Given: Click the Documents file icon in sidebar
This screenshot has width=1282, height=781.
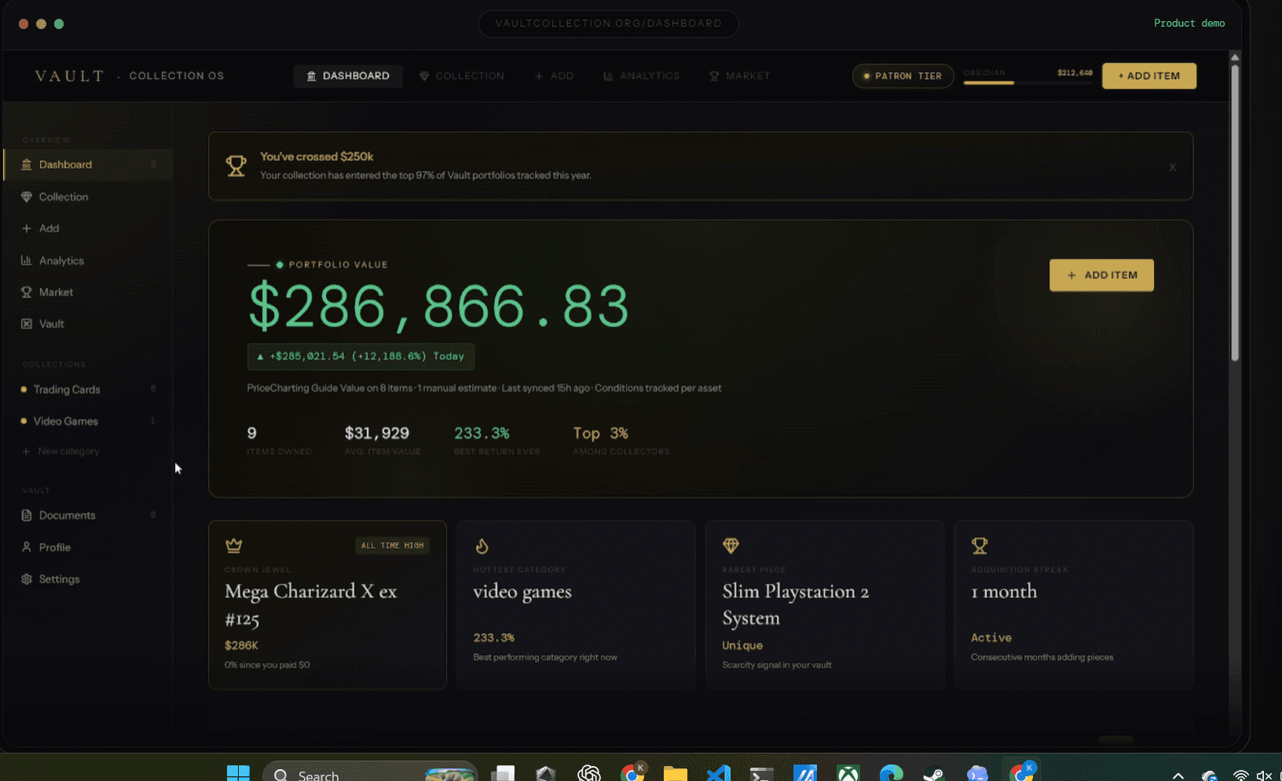Looking at the screenshot, I should point(27,516).
